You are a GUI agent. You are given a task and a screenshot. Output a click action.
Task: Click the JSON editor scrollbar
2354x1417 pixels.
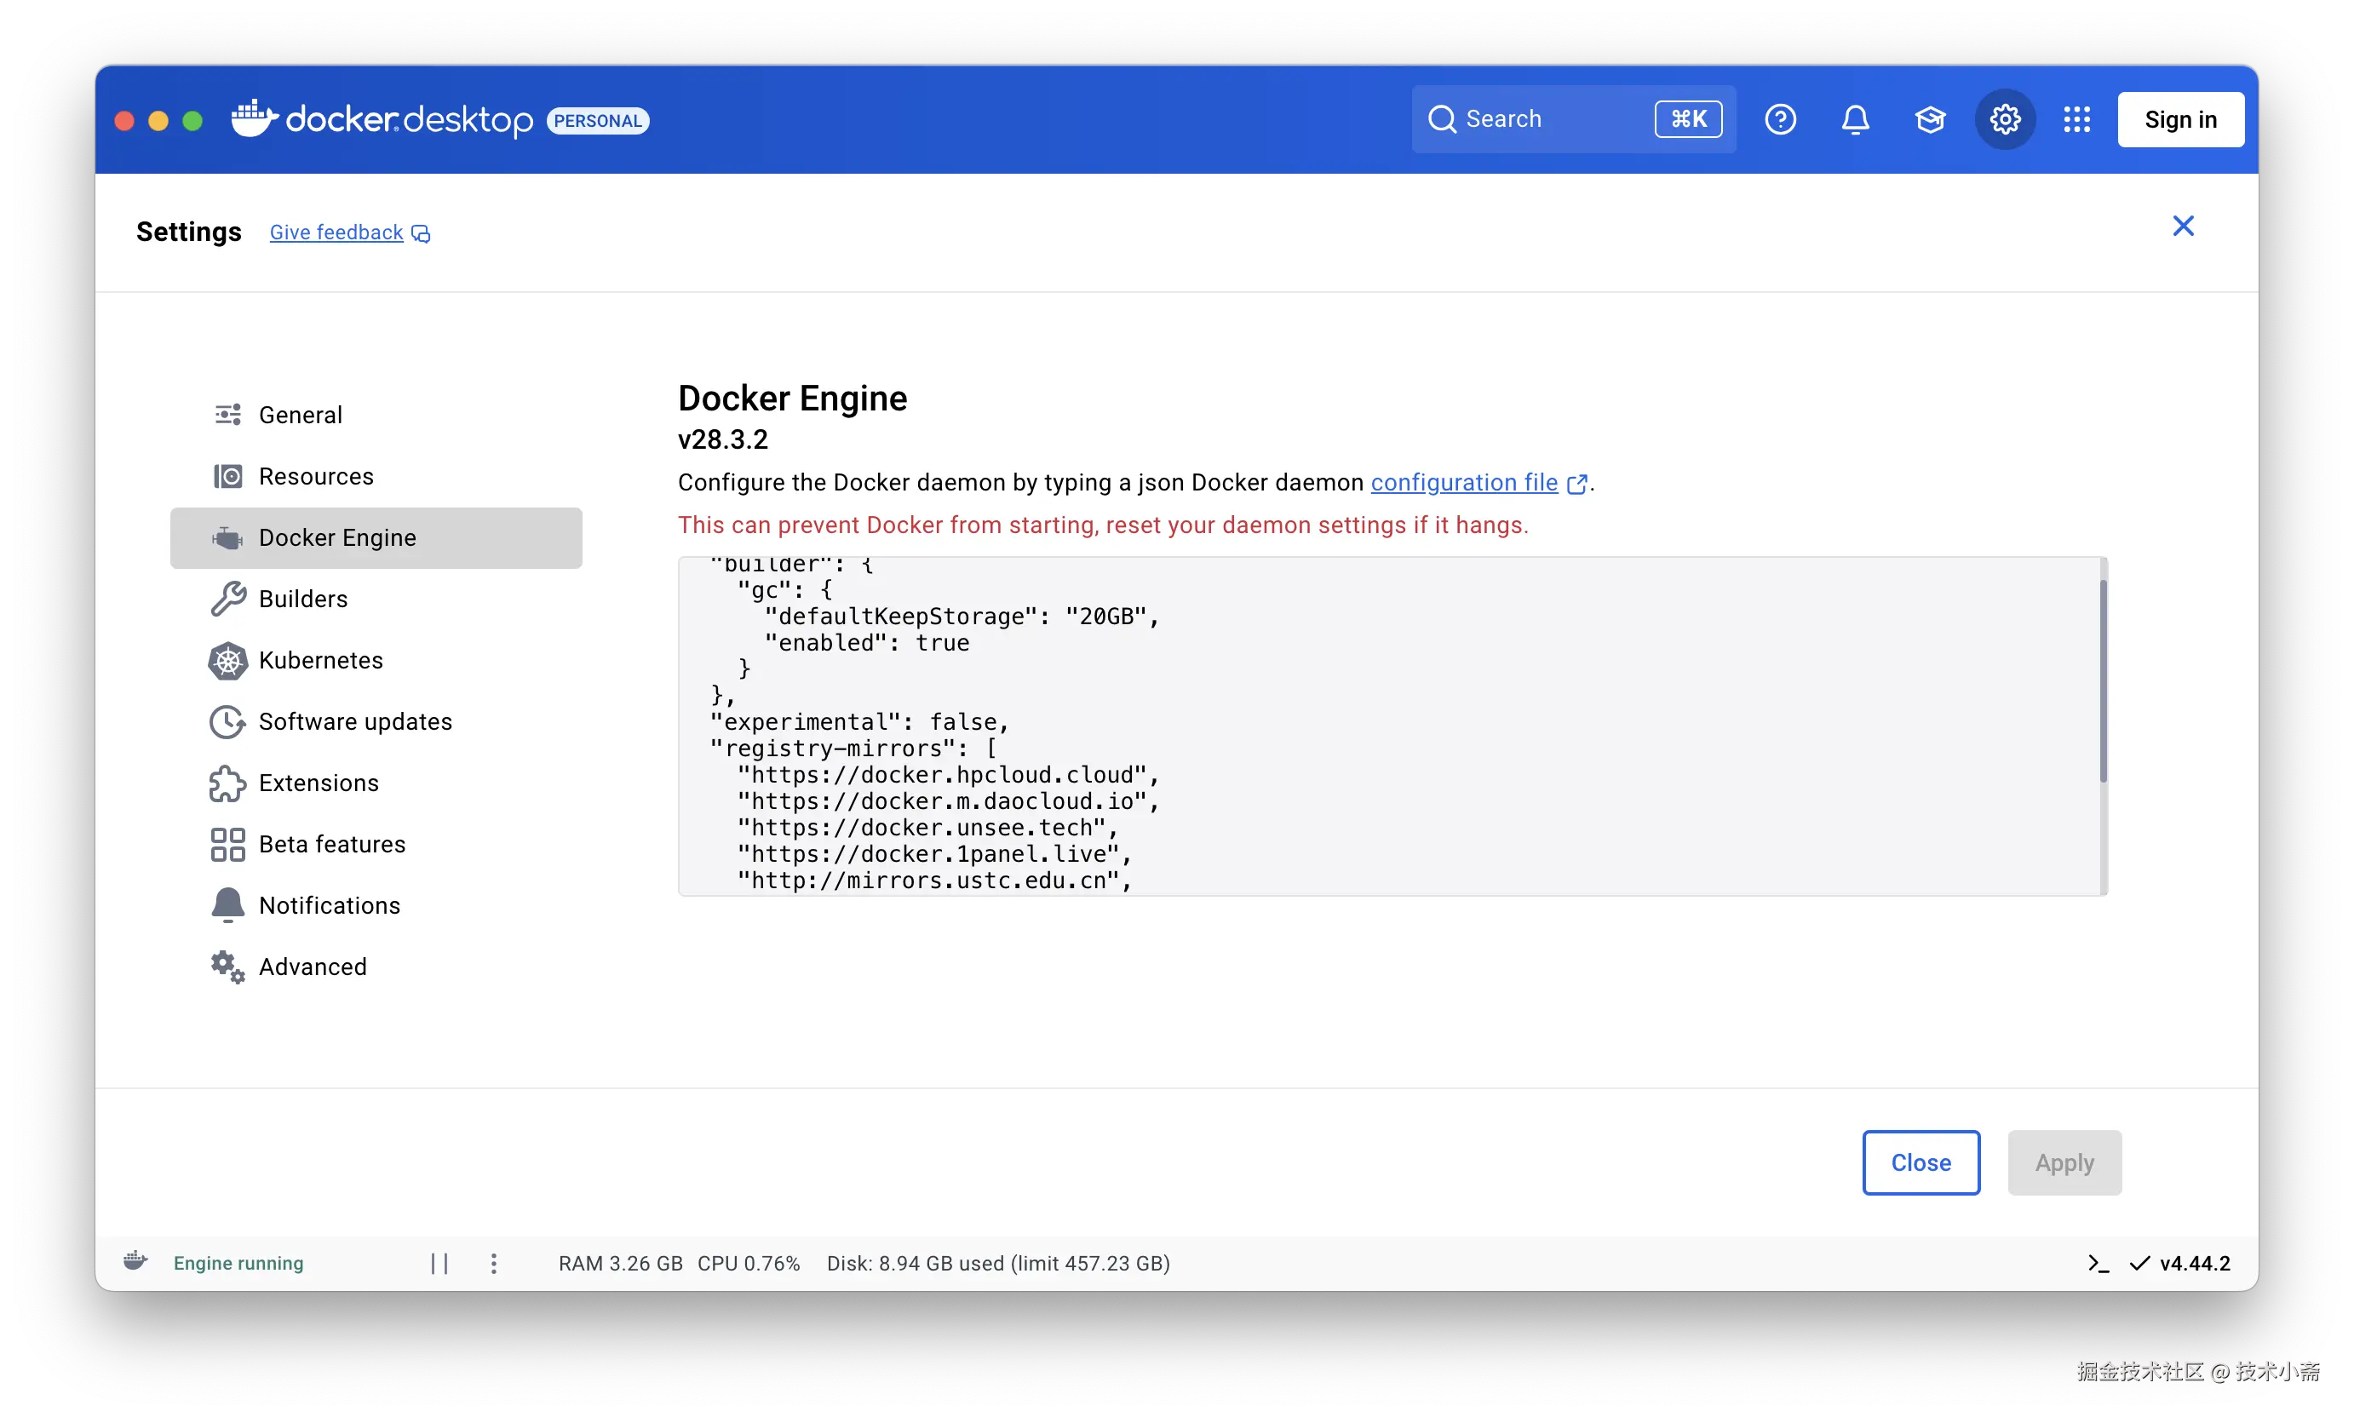[2102, 682]
